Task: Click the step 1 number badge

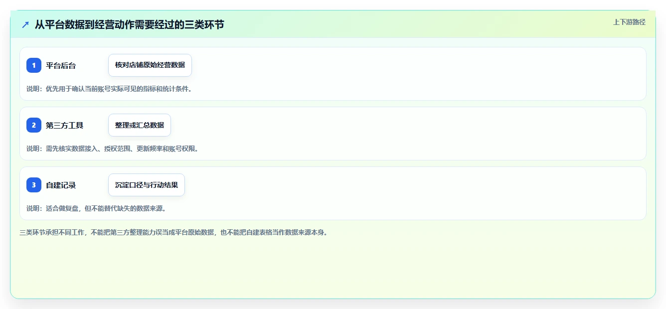Action: [x=34, y=65]
